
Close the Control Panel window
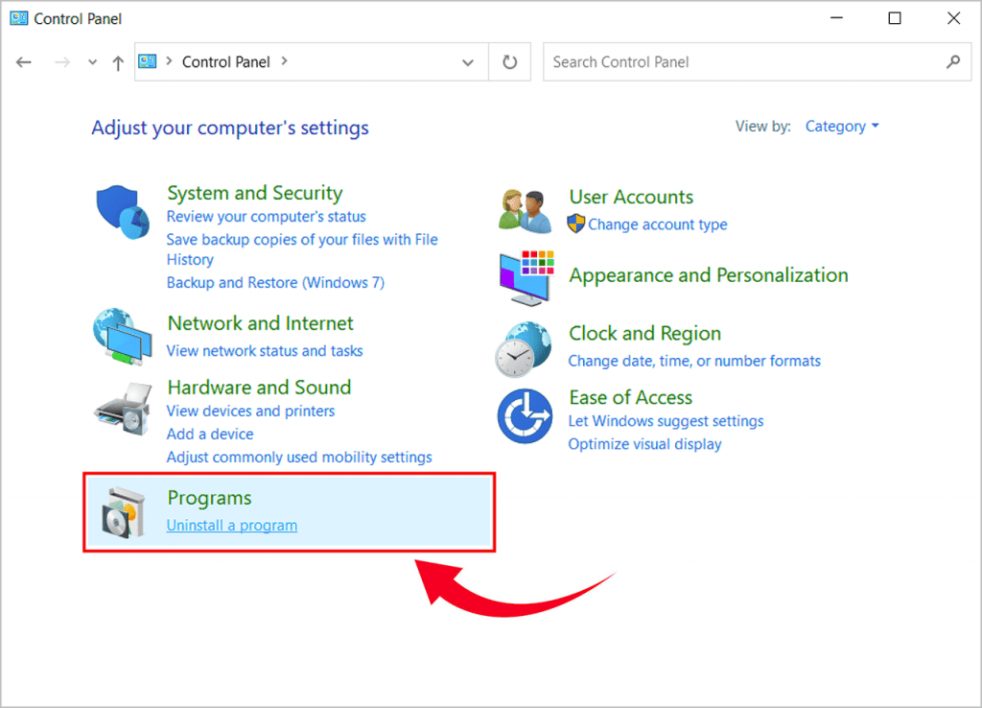point(953,18)
